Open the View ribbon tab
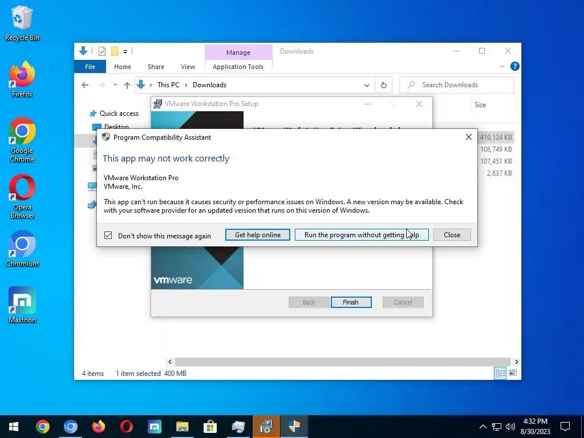 tap(188, 67)
